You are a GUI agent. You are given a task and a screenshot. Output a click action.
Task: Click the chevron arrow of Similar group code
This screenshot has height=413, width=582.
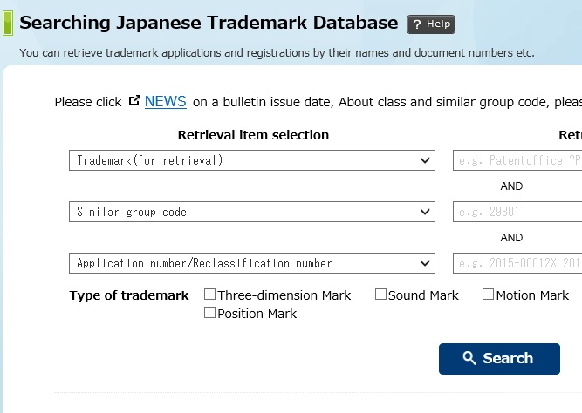425,212
